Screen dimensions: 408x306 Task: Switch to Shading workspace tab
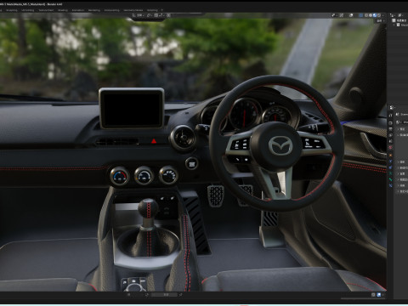(63, 10)
